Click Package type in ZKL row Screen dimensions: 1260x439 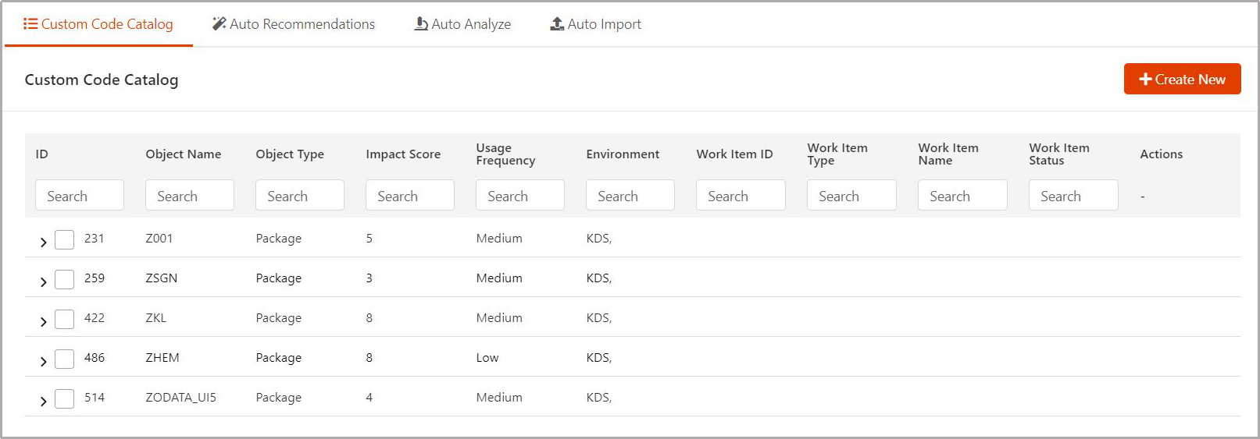pos(279,318)
